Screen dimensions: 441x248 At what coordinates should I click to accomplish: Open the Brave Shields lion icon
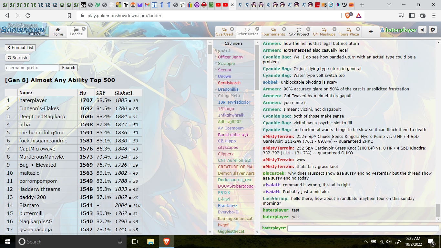tap(348, 15)
